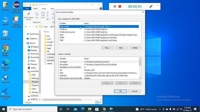Switch to Home ribbon tab

(x=35, y=8)
